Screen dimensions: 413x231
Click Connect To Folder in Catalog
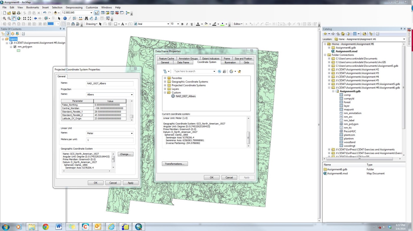coord(364,34)
